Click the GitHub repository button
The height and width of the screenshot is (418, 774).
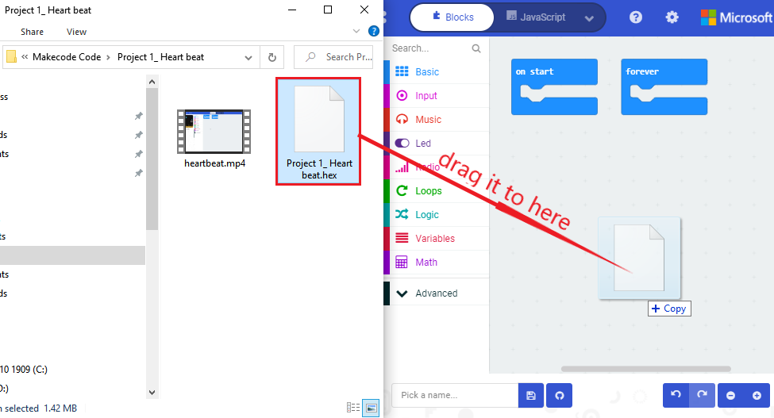click(560, 395)
